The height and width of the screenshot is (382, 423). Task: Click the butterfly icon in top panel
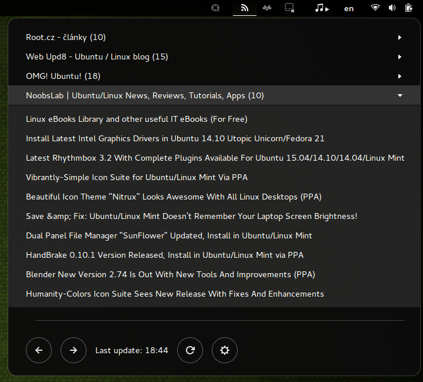tap(267, 8)
